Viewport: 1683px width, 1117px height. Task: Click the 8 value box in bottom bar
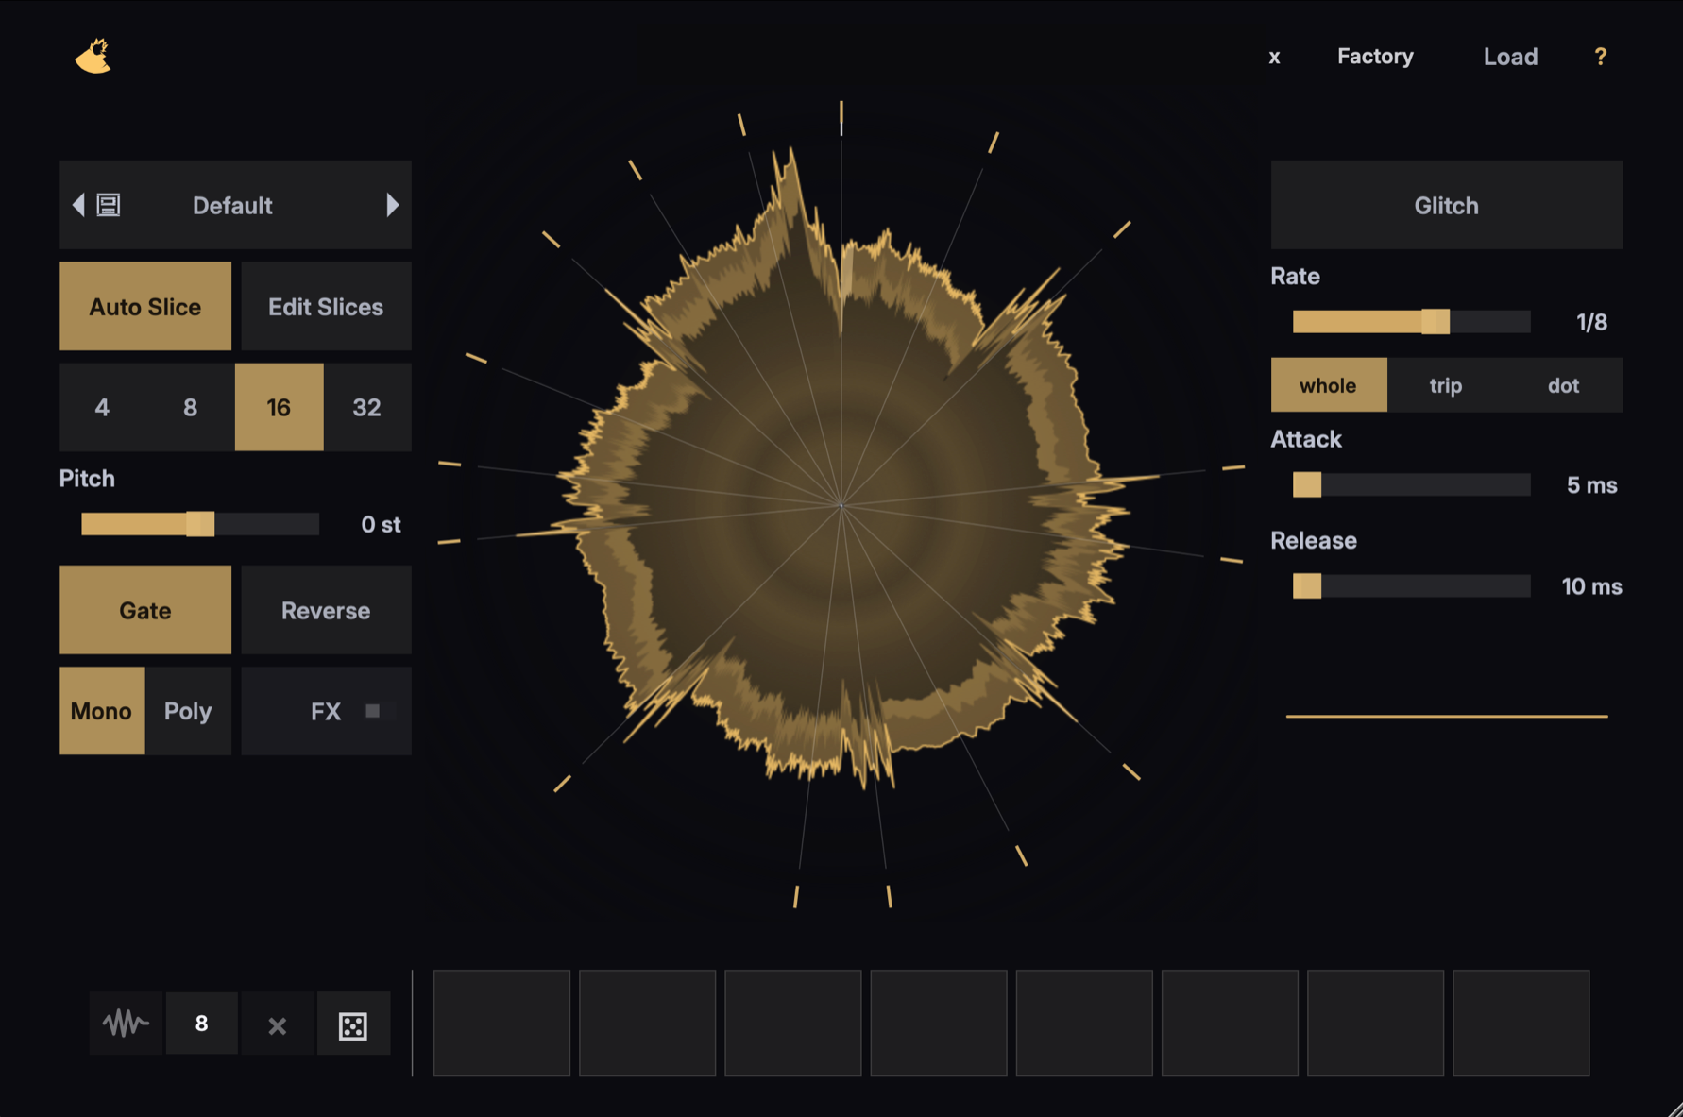(201, 1024)
